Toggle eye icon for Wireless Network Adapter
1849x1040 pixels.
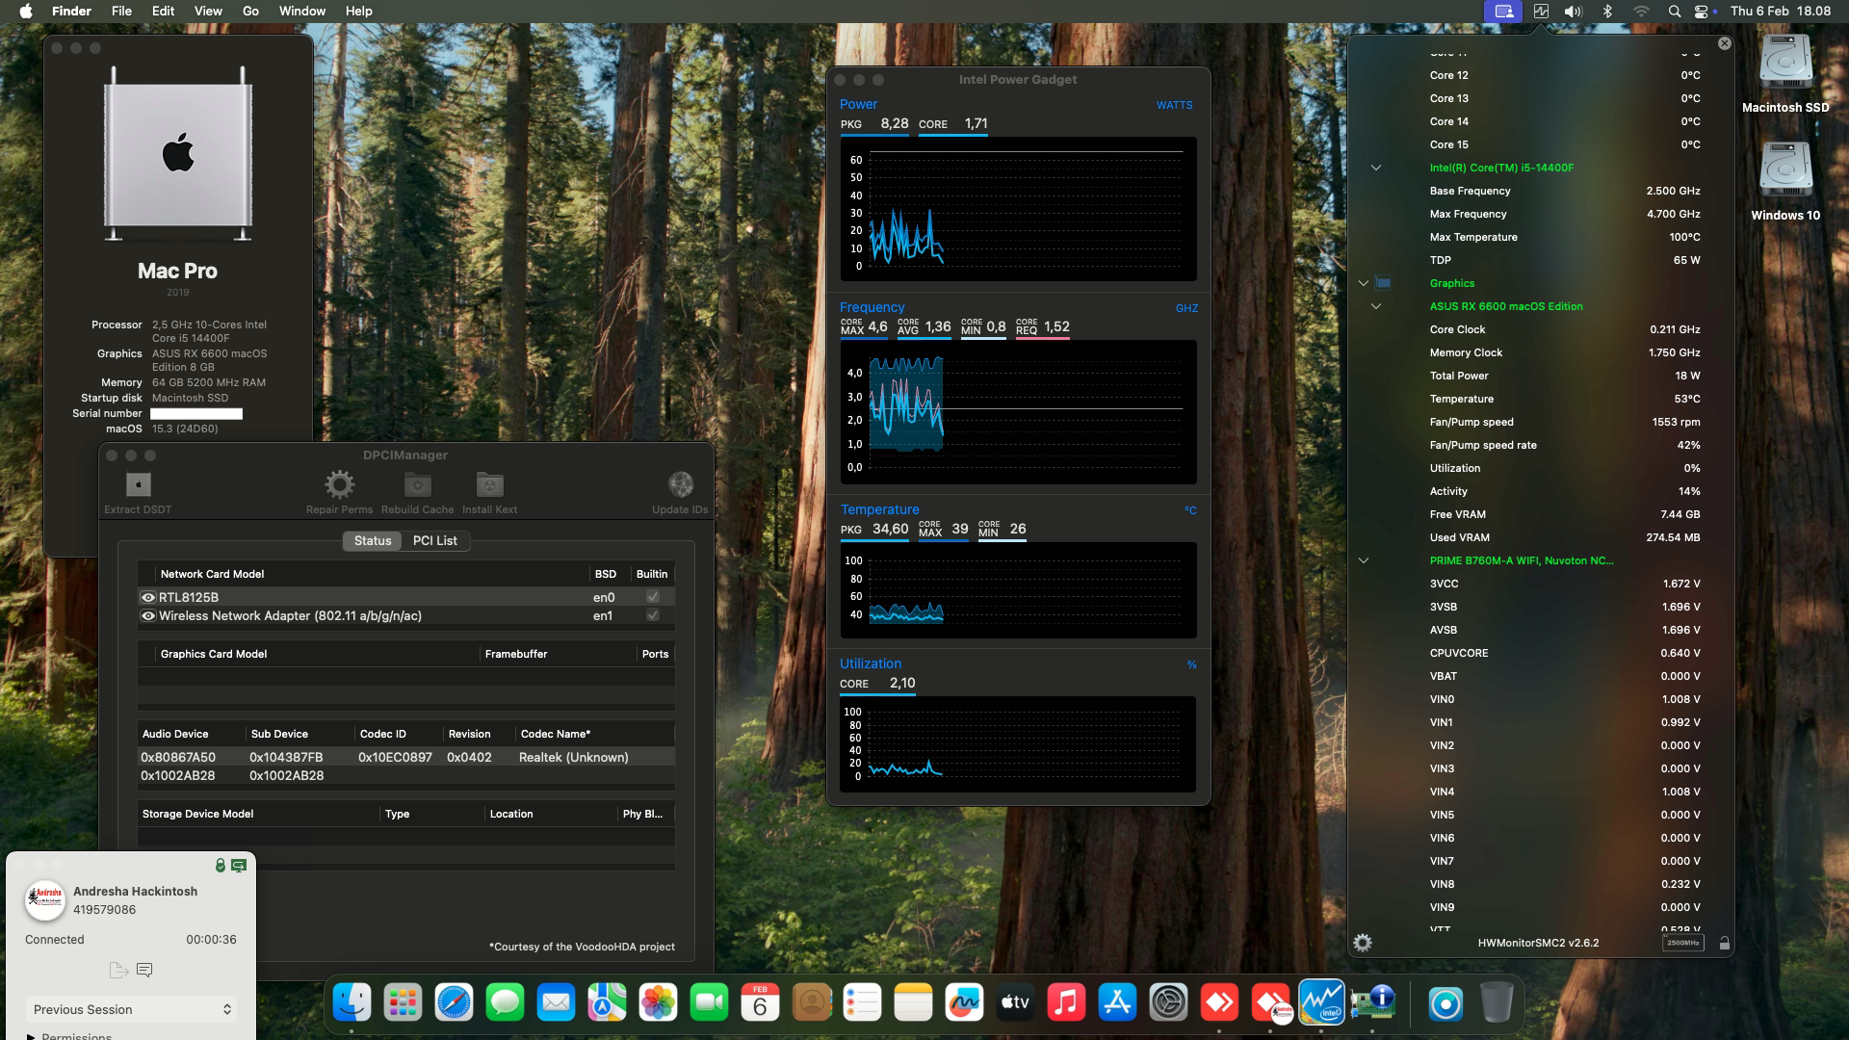pyautogui.click(x=148, y=615)
